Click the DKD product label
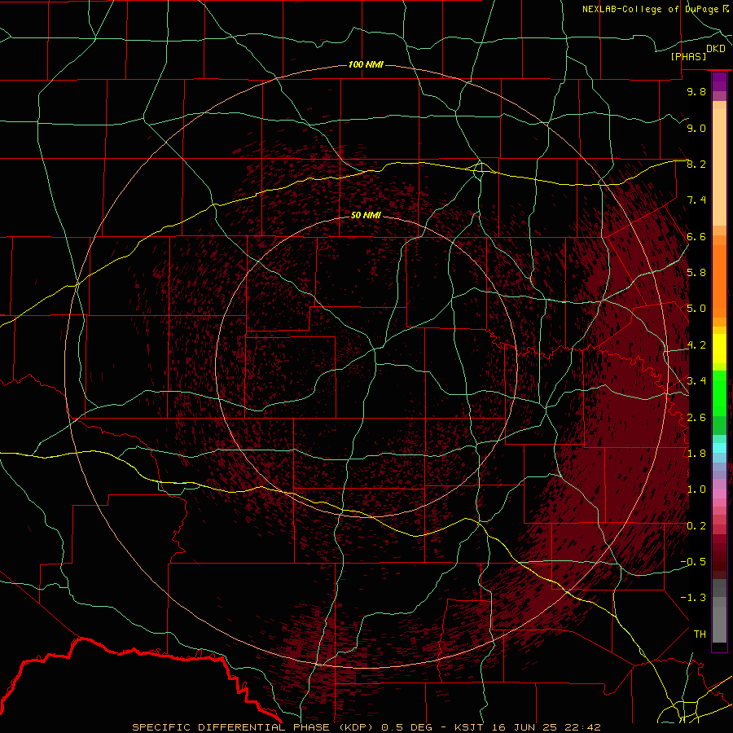This screenshot has height=733, width=733. [716, 49]
